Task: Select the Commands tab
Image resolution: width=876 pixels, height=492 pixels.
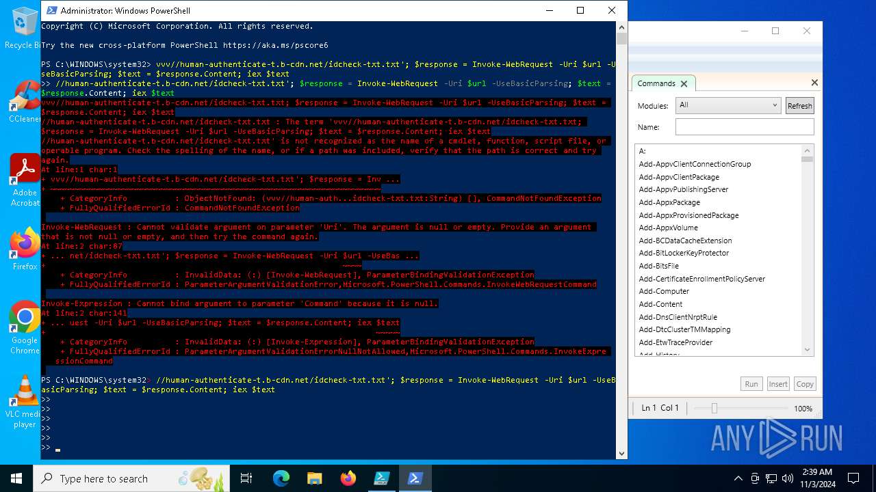Action: pos(656,83)
